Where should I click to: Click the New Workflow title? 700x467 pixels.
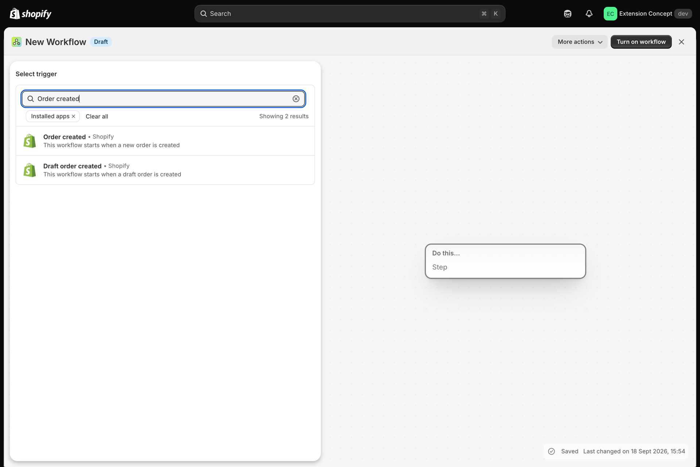click(56, 42)
